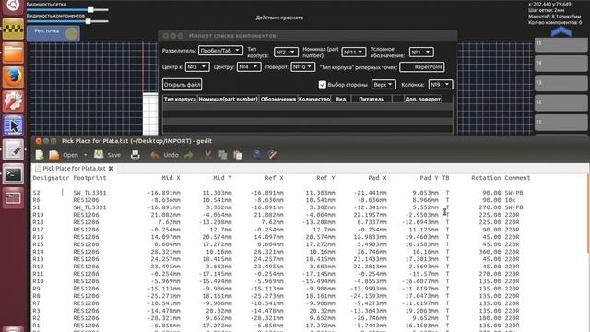The height and width of the screenshot is (332, 590).
Task: Close the Pick Place for Plata.txt tab
Action: click(111, 169)
